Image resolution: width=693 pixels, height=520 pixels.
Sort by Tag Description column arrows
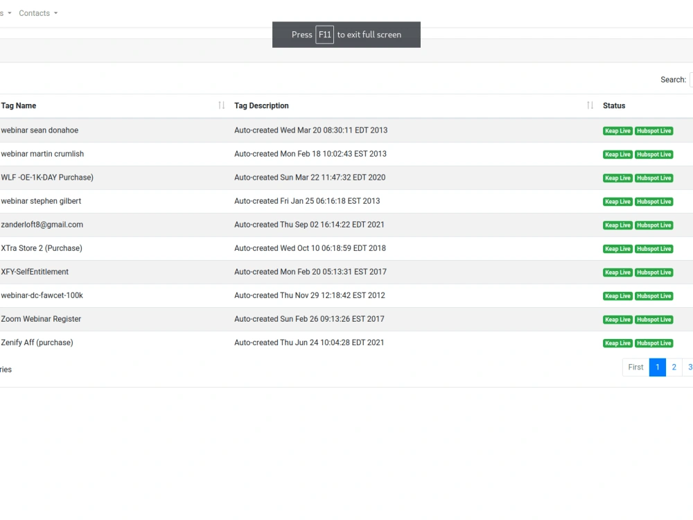pos(590,105)
